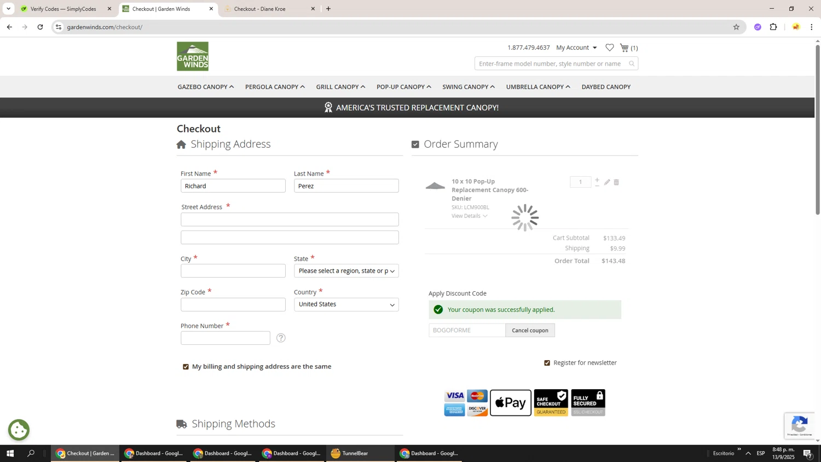
Task: Open Chrome menu three dots
Action: (812, 27)
